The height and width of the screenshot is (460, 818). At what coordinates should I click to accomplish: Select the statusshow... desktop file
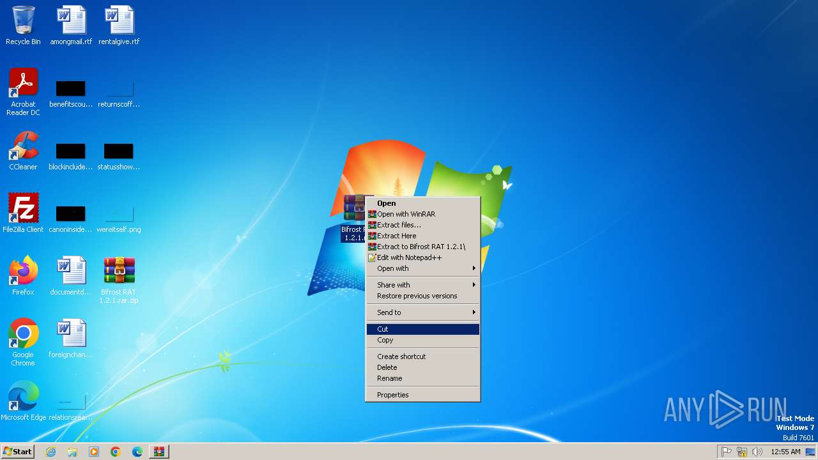pos(119,156)
